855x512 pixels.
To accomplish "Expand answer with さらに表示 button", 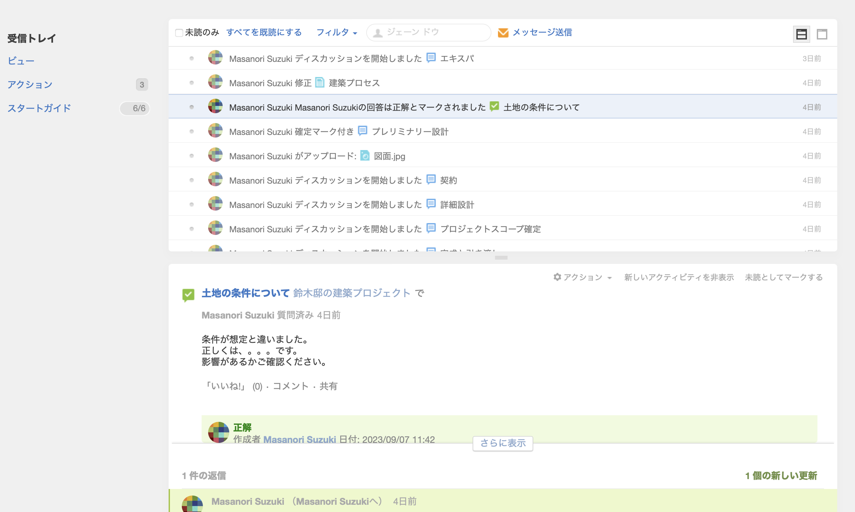I will tap(503, 443).
